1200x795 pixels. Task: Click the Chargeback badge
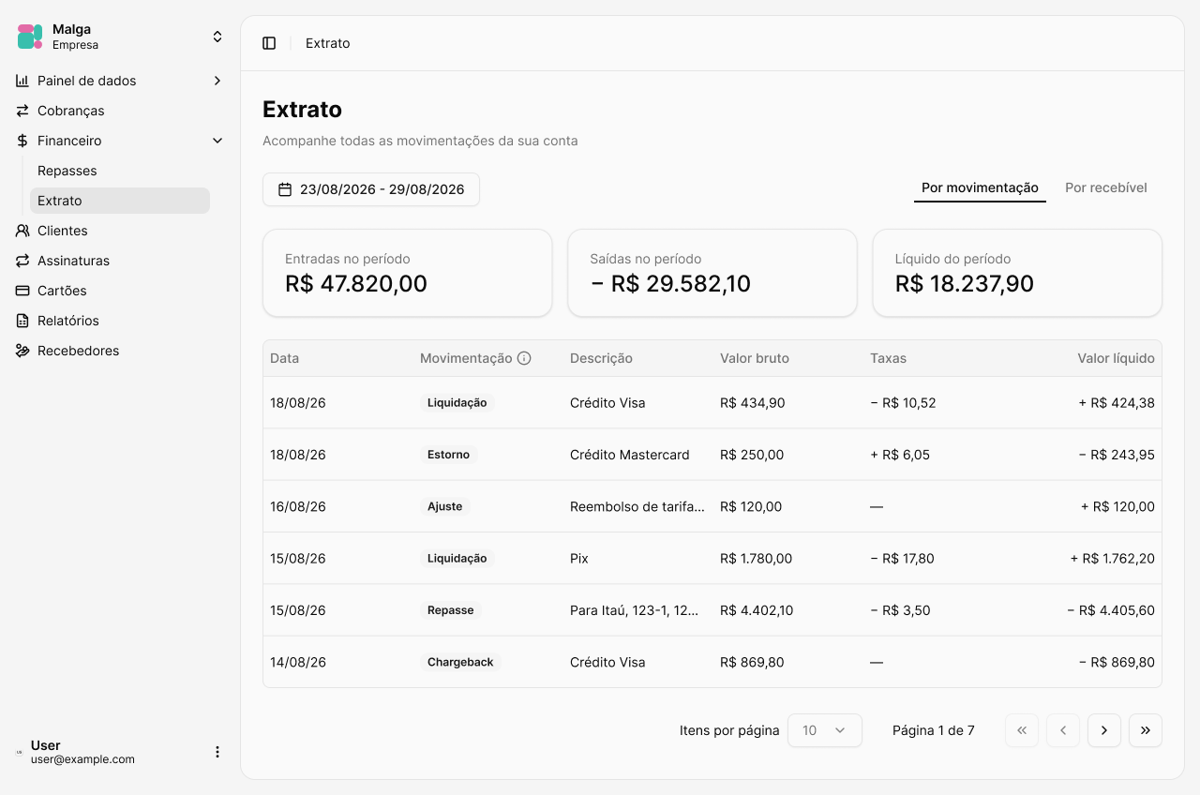point(460,662)
